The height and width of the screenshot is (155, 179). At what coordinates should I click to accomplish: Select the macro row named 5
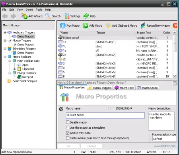pos(115,72)
